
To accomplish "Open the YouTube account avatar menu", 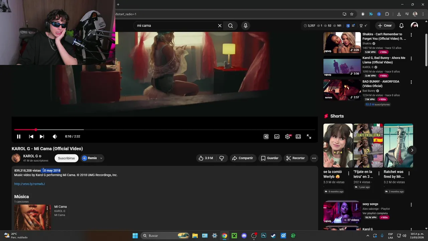I will tap(414, 26).
